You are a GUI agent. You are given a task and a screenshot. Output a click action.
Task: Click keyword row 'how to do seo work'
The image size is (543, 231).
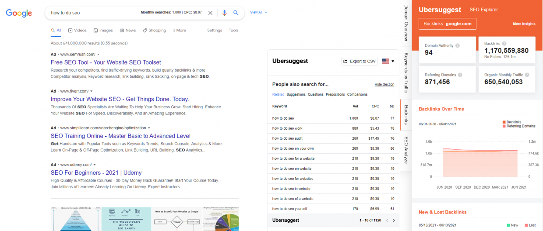click(x=333, y=128)
